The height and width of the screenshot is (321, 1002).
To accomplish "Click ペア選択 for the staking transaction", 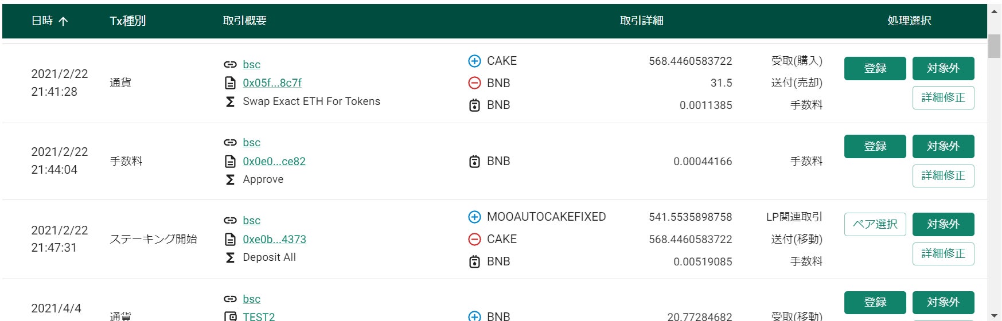I will 875,224.
